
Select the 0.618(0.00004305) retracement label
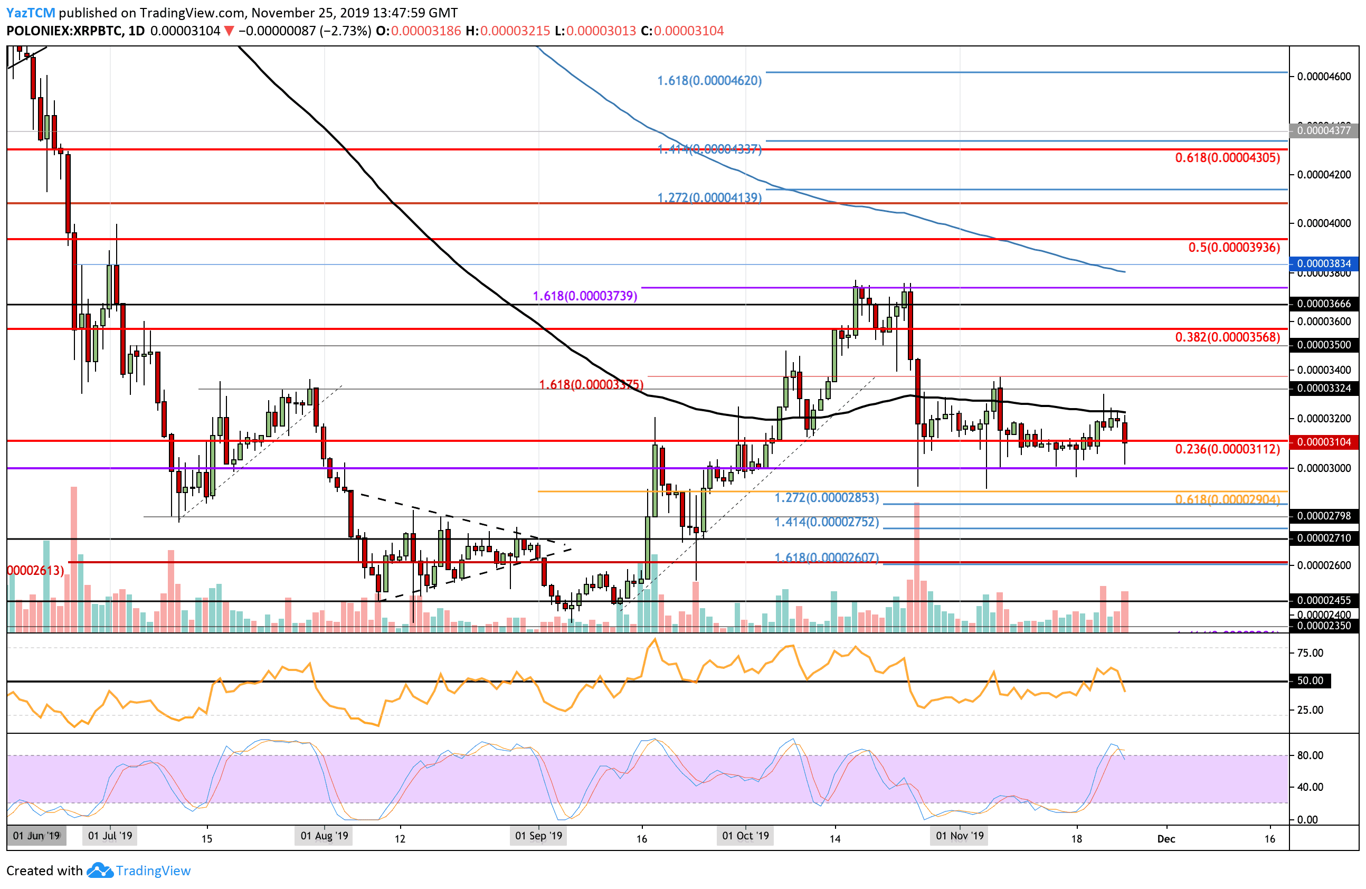tap(1227, 158)
